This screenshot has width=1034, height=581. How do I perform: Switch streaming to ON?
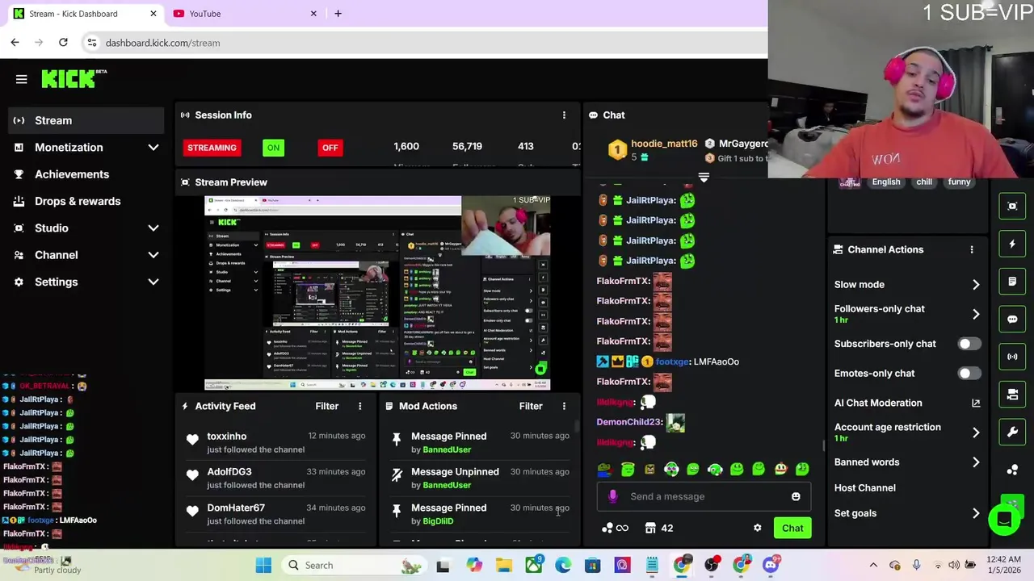273,148
